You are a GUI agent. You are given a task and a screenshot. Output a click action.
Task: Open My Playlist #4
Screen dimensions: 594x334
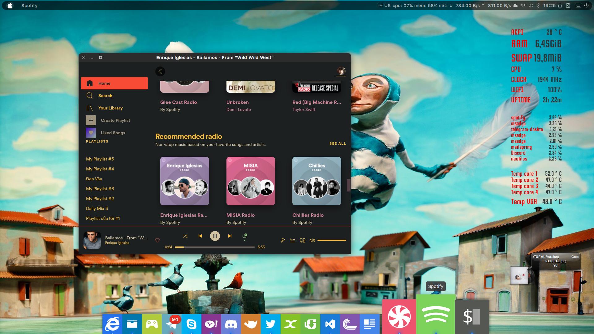pos(100,169)
